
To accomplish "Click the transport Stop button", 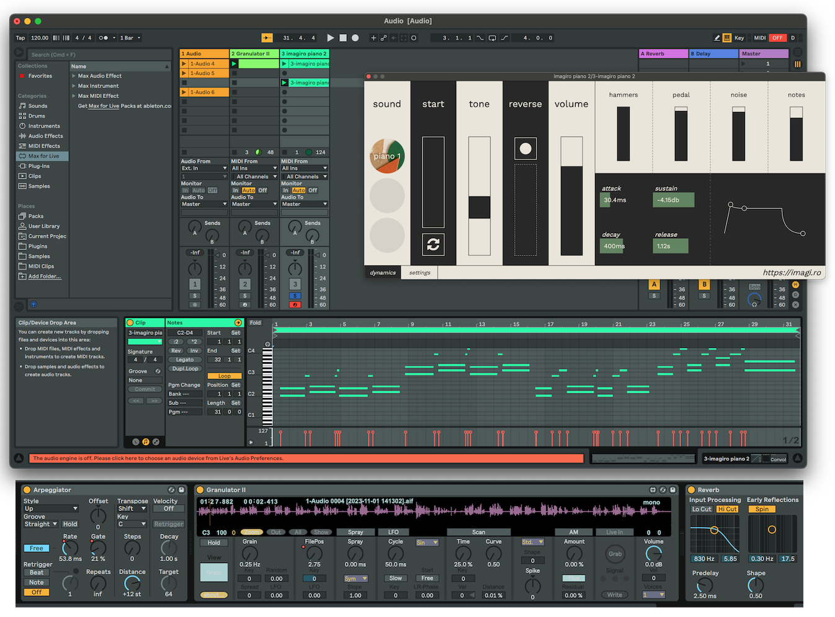I will coord(343,38).
